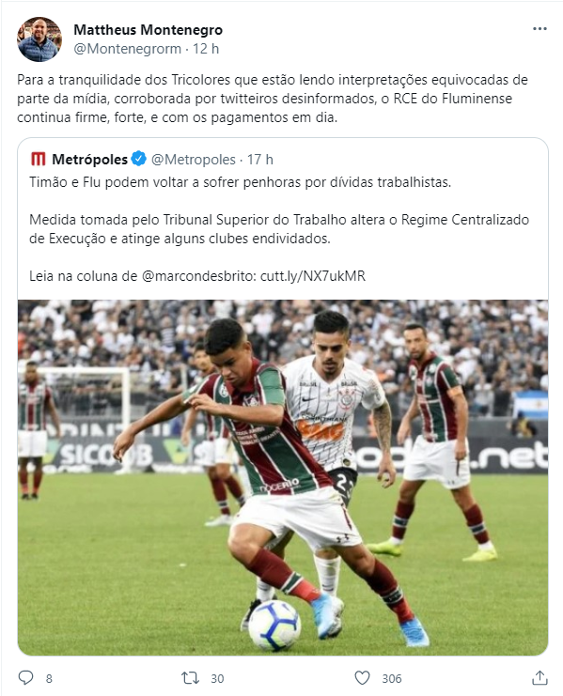The width and height of the screenshot is (563, 696).
Task: Click the retweet arrows icon
Action: tap(190, 678)
